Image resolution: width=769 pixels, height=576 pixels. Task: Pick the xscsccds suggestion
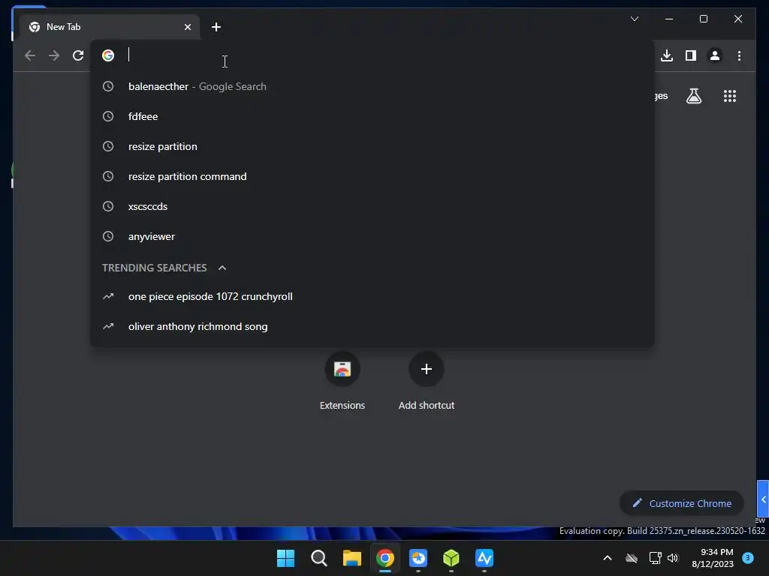pyautogui.click(x=372, y=206)
